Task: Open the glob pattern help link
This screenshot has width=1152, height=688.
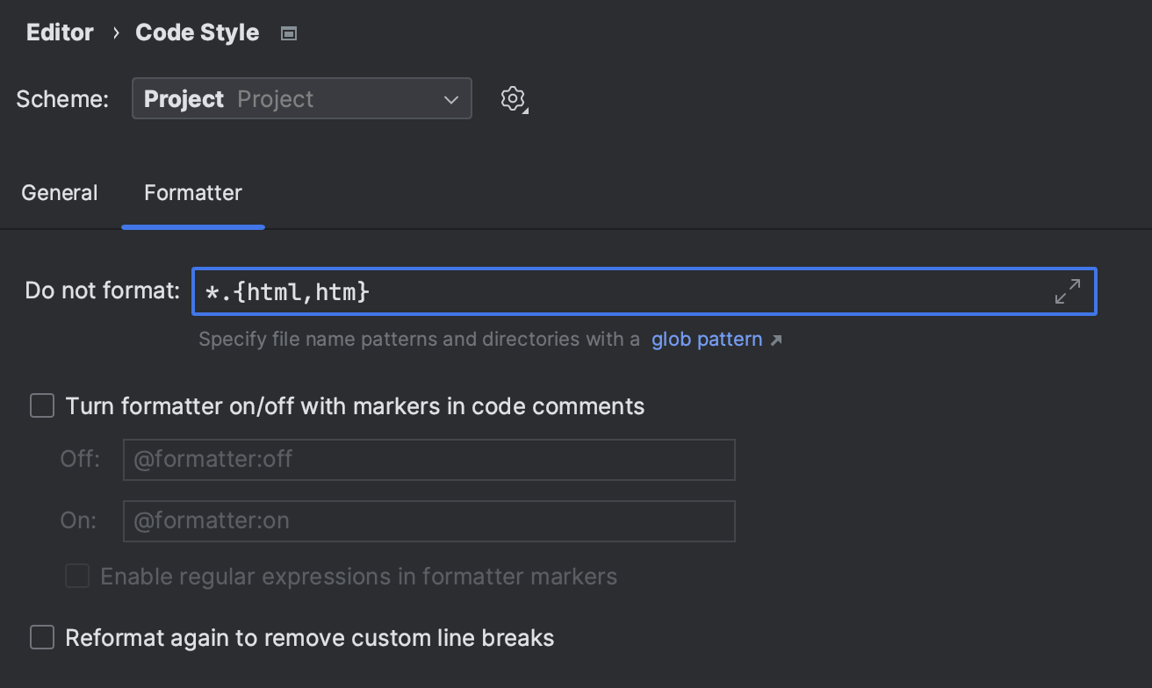Action: [707, 339]
